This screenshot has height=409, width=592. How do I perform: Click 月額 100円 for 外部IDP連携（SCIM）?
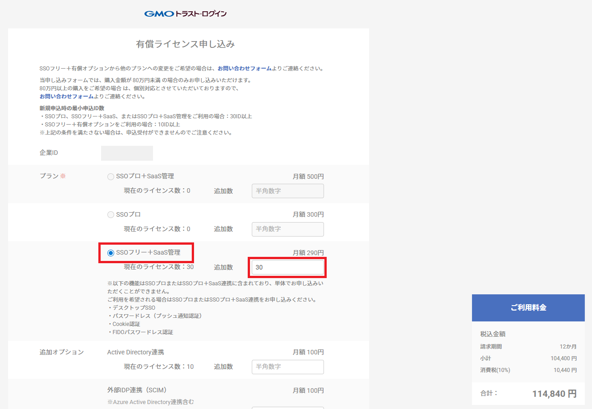[x=308, y=390]
